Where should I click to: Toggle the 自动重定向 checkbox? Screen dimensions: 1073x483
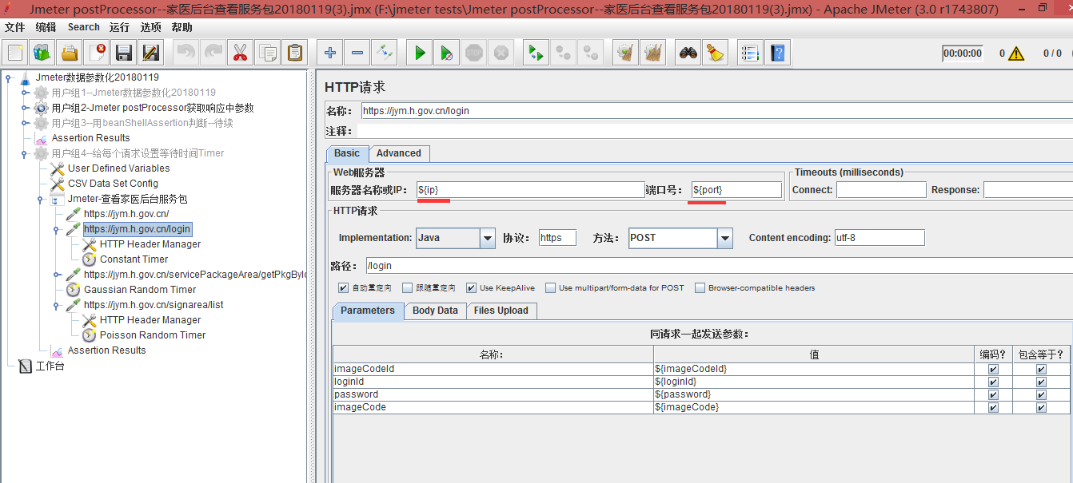point(343,287)
